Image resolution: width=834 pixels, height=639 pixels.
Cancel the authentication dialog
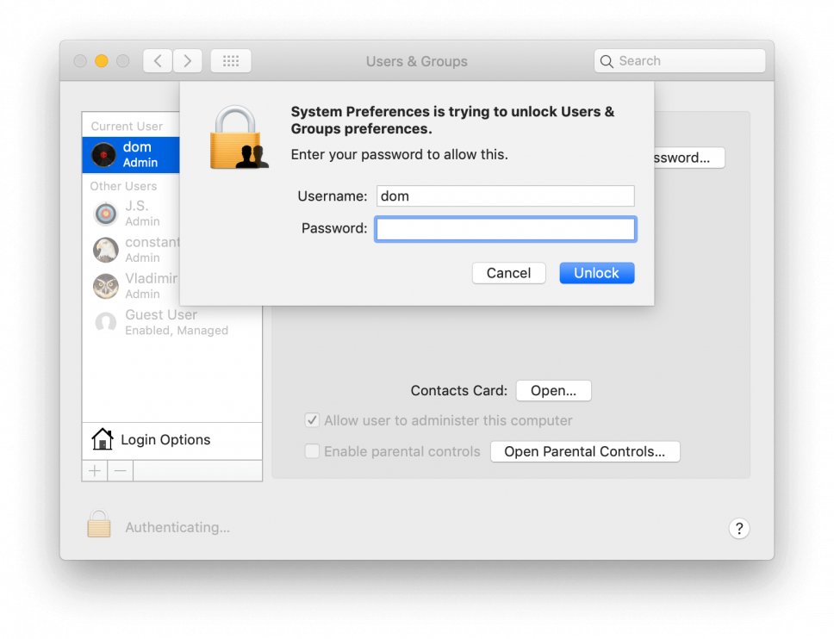tap(508, 272)
